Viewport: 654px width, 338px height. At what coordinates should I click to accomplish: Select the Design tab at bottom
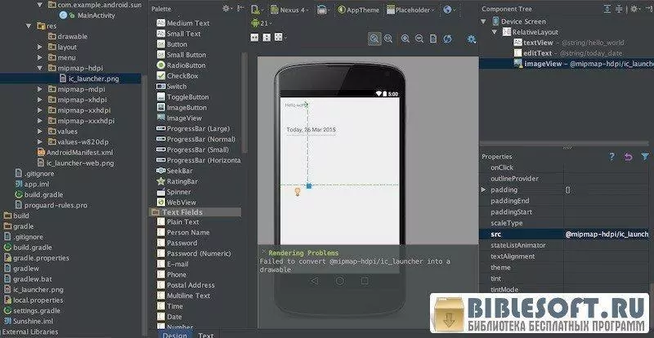coord(174,335)
